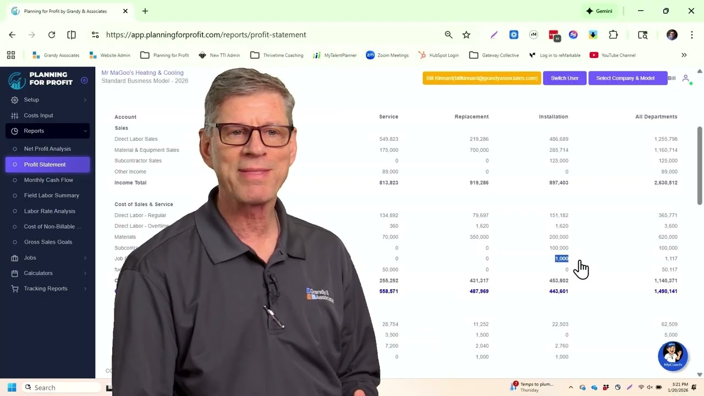704x396 pixels.
Task: Open the Thrivetime Coaching bookmark folder
Action: (277, 55)
